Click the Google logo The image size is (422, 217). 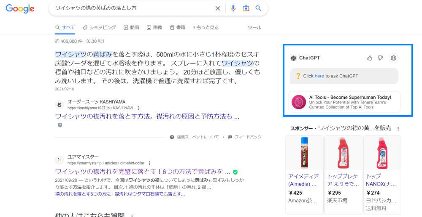(20, 8)
